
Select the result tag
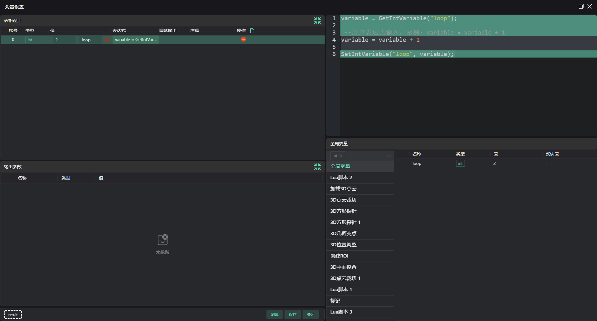[x=13, y=314]
